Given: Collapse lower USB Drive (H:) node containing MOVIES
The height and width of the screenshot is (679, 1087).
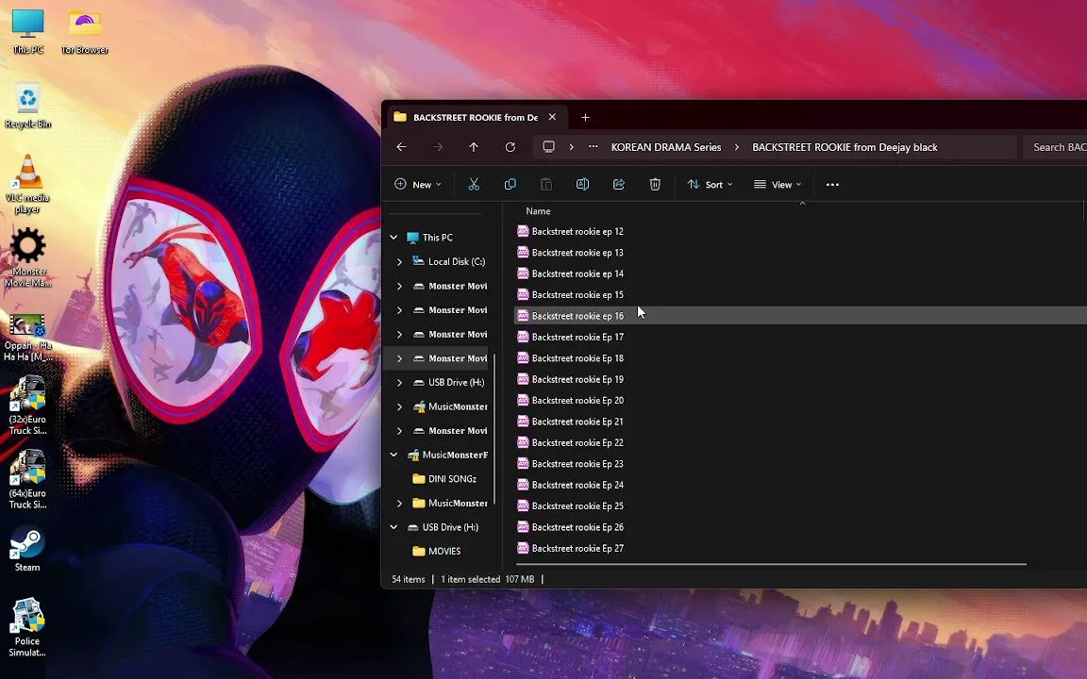Looking at the screenshot, I should (x=393, y=527).
